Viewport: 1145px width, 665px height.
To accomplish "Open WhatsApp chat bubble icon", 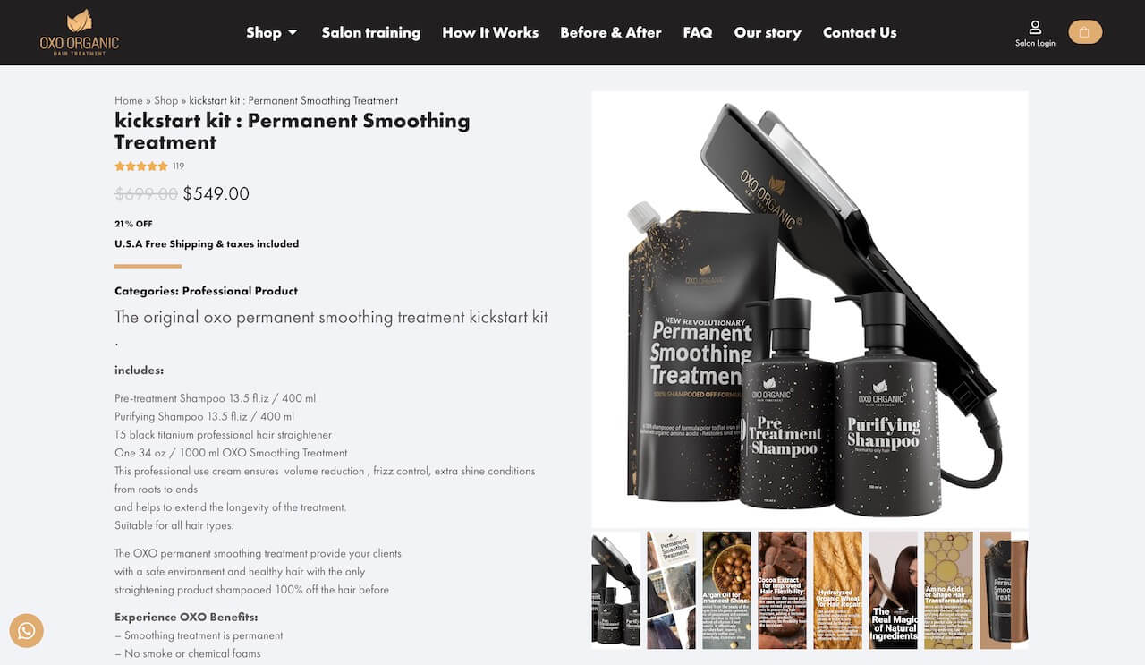I will coord(27,630).
